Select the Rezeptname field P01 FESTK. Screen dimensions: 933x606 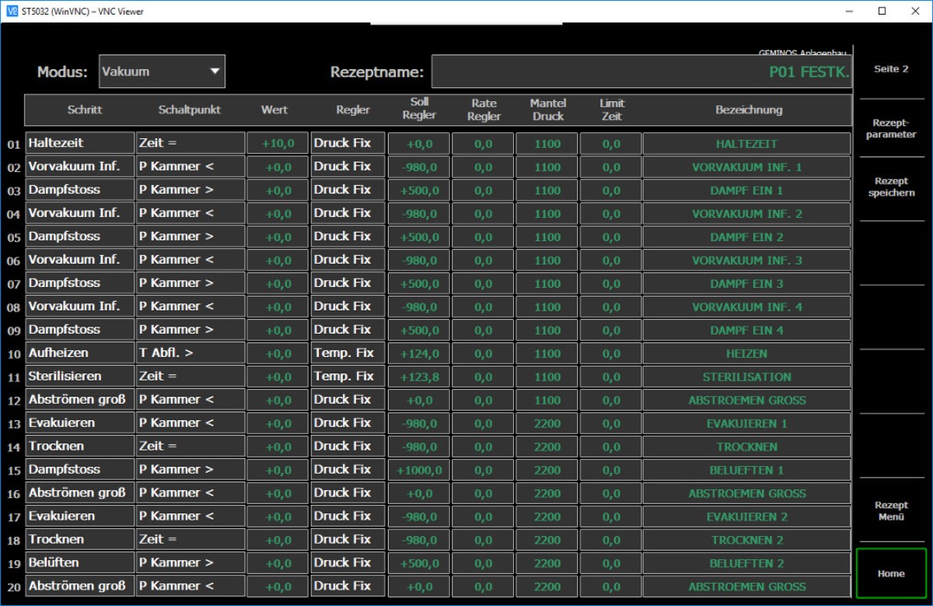tap(641, 72)
